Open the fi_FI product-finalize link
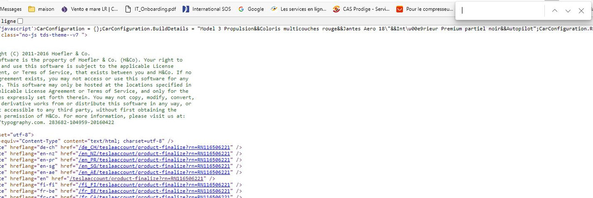 point(155,185)
